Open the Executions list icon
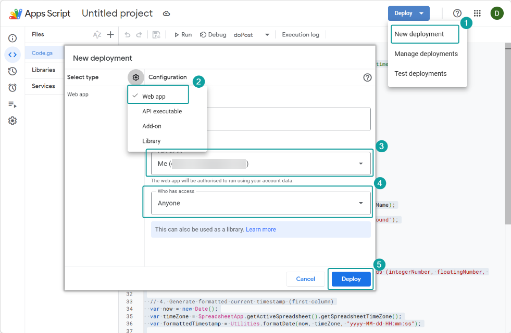The width and height of the screenshot is (511, 333). pos(13,104)
